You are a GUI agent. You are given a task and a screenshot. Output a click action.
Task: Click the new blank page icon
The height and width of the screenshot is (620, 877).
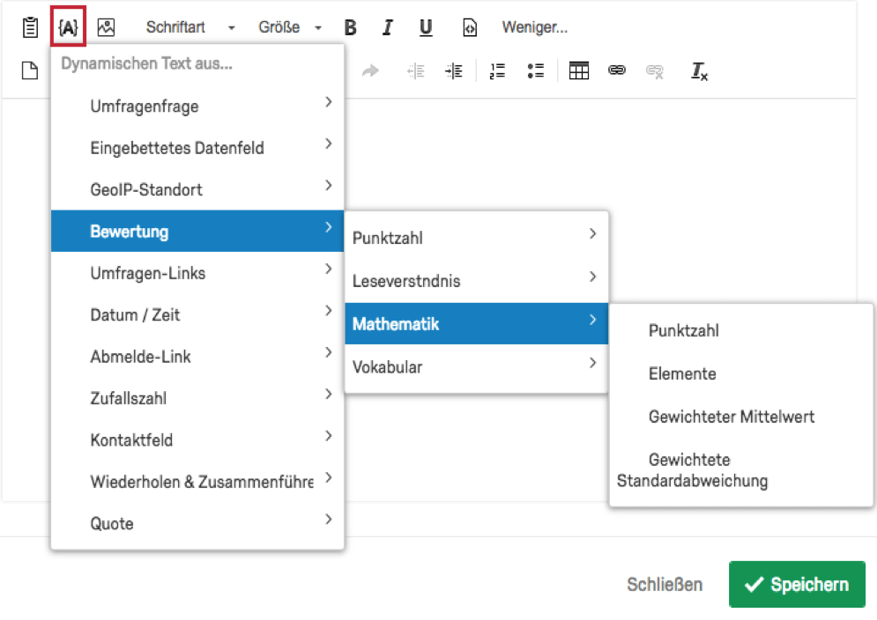[30, 71]
